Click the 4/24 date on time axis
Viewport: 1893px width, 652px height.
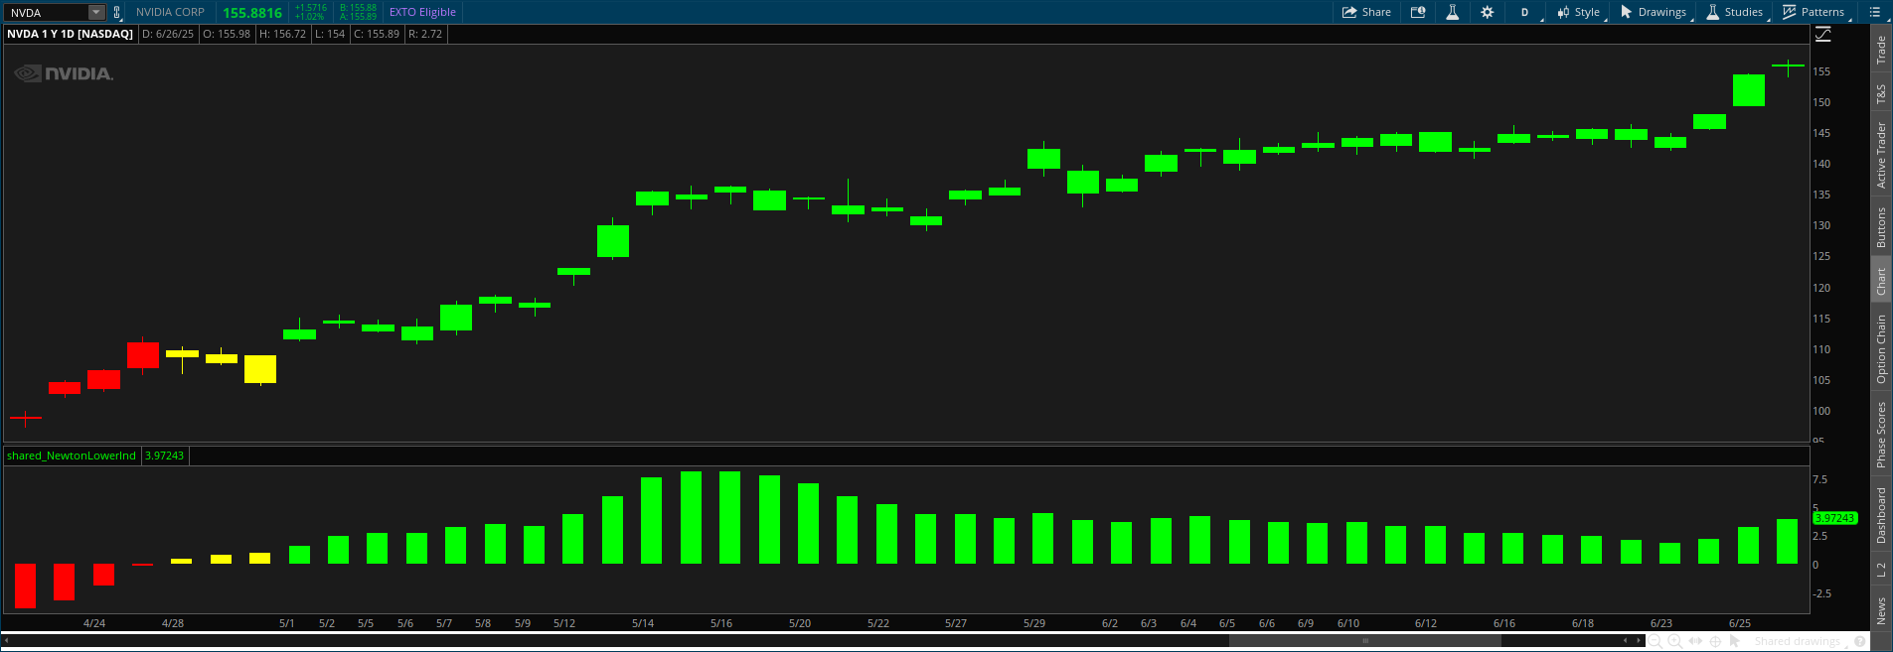point(94,623)
